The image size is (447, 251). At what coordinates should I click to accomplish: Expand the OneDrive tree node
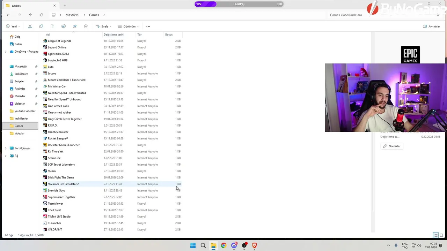6,52
